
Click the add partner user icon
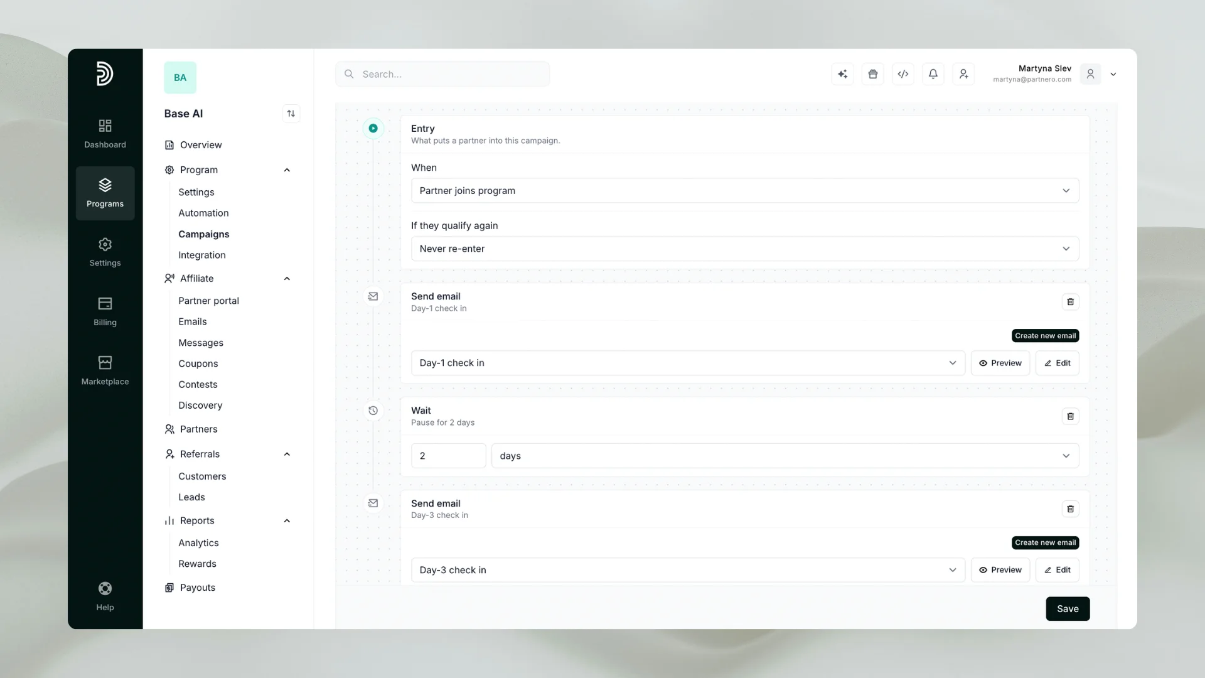pos(963,74)
